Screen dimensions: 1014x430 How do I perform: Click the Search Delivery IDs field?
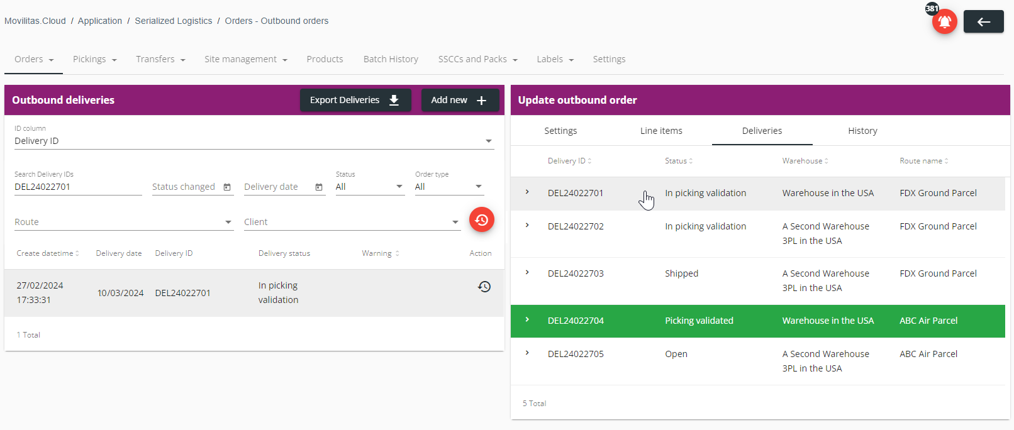point(78,187)
